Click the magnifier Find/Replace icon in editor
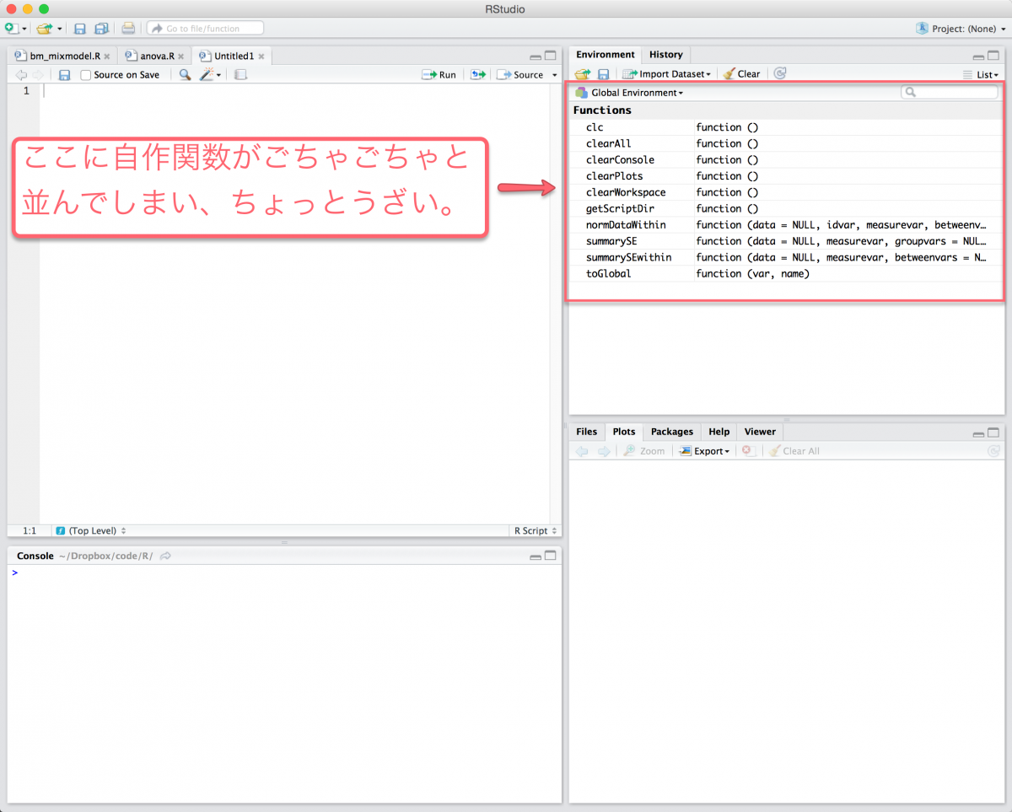This screenshot has width=1012, height=812. tap(185, 75)
